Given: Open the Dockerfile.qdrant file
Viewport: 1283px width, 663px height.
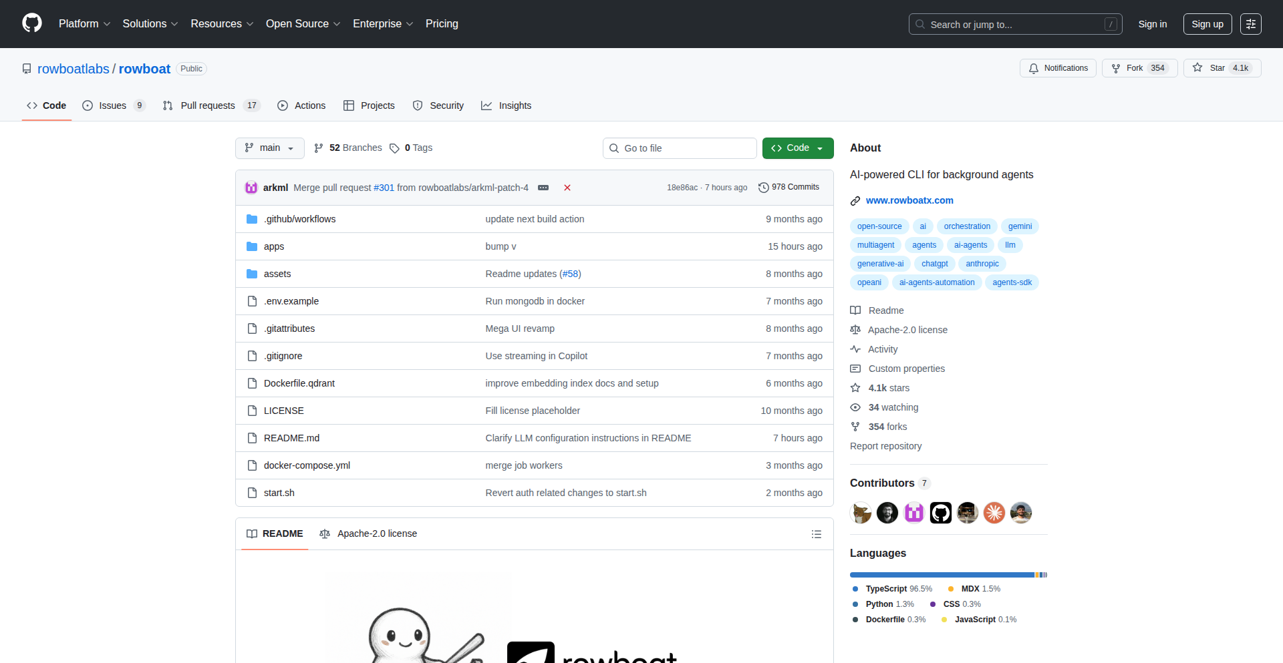Looking at the screenshot, I should (299, 383).
